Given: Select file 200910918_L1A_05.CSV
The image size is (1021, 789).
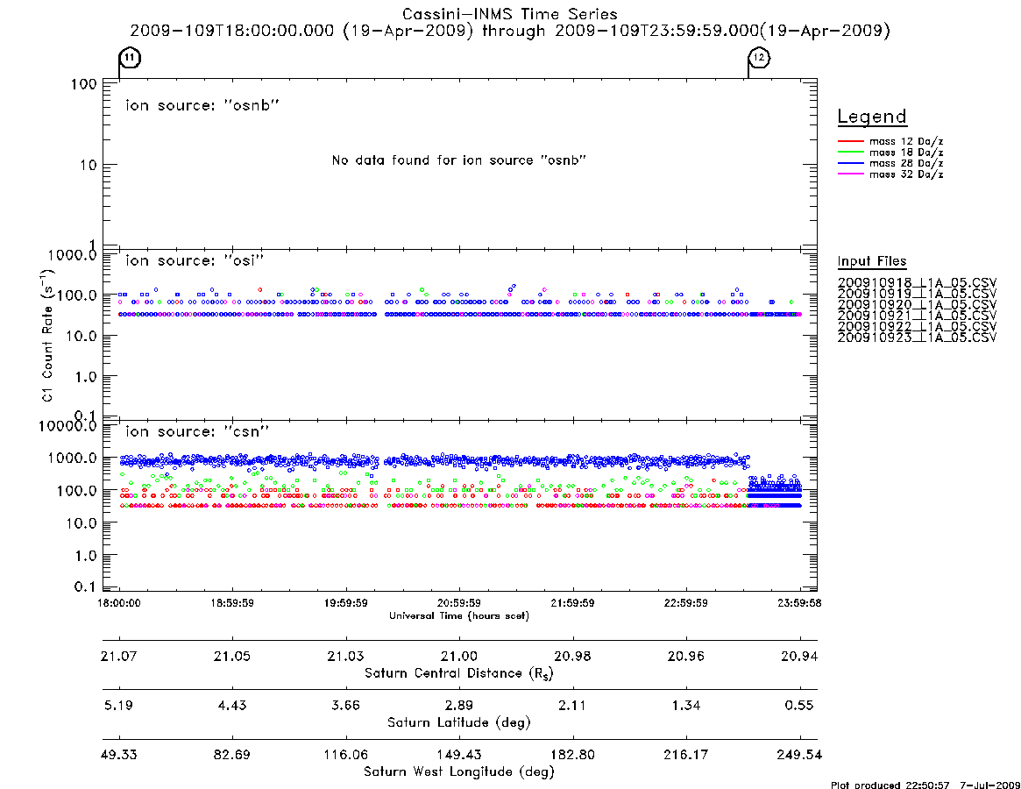Looking at the screenshot, I should coord(917,283).
